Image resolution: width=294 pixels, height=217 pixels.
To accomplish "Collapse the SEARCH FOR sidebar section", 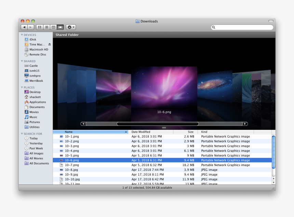I will pos(22,134).
